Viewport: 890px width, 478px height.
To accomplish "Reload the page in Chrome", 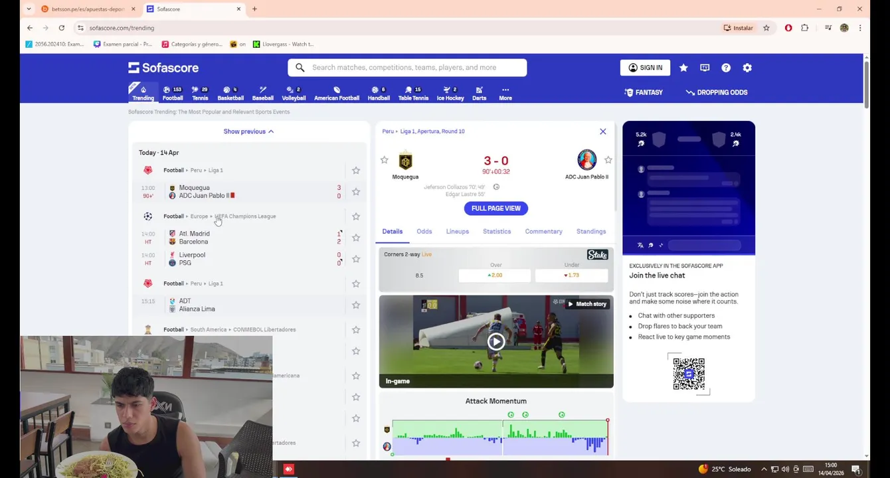I will (x=61, y=28).
